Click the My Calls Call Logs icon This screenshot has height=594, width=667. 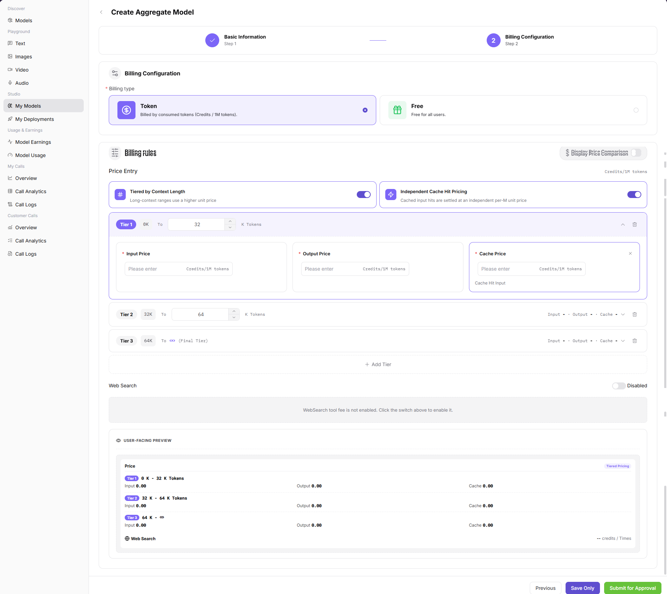[10, 205]
